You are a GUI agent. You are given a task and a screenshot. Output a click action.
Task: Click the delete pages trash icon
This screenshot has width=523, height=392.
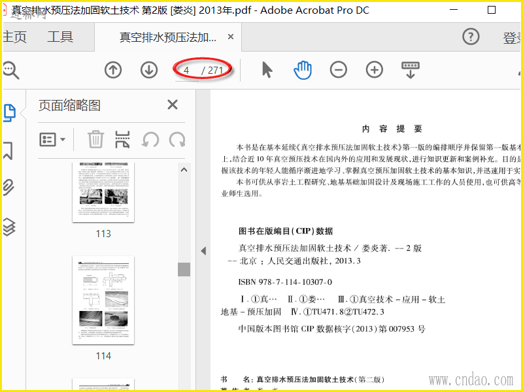pos(95,139)
